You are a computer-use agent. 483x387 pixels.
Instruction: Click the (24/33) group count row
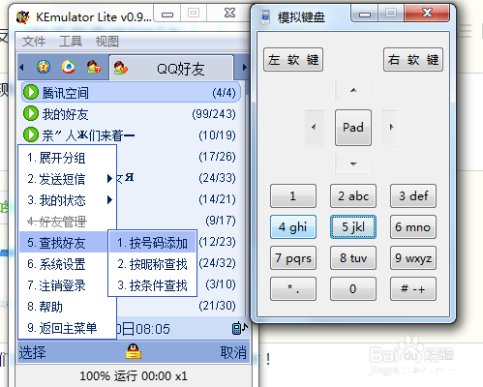(x=217, y=178)
